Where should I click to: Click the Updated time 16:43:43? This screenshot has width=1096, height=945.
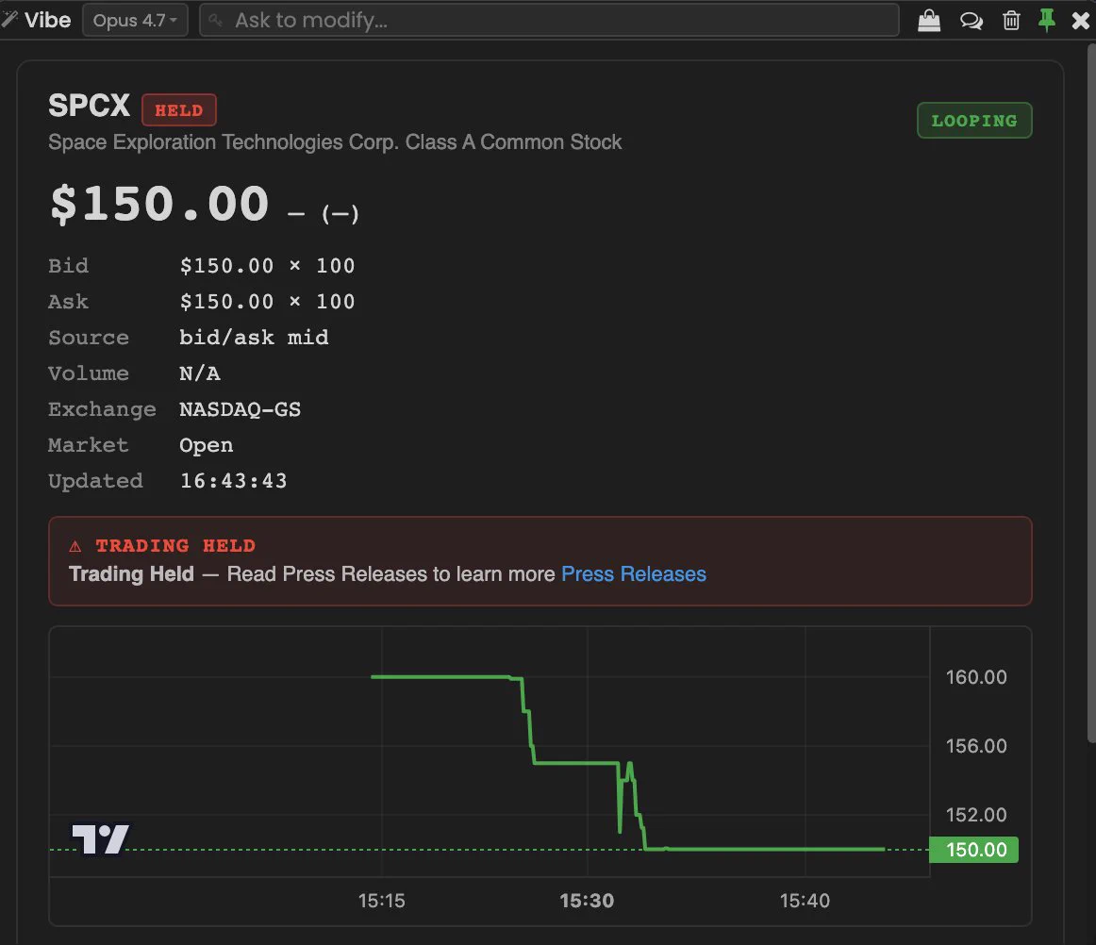click(234, 481)
